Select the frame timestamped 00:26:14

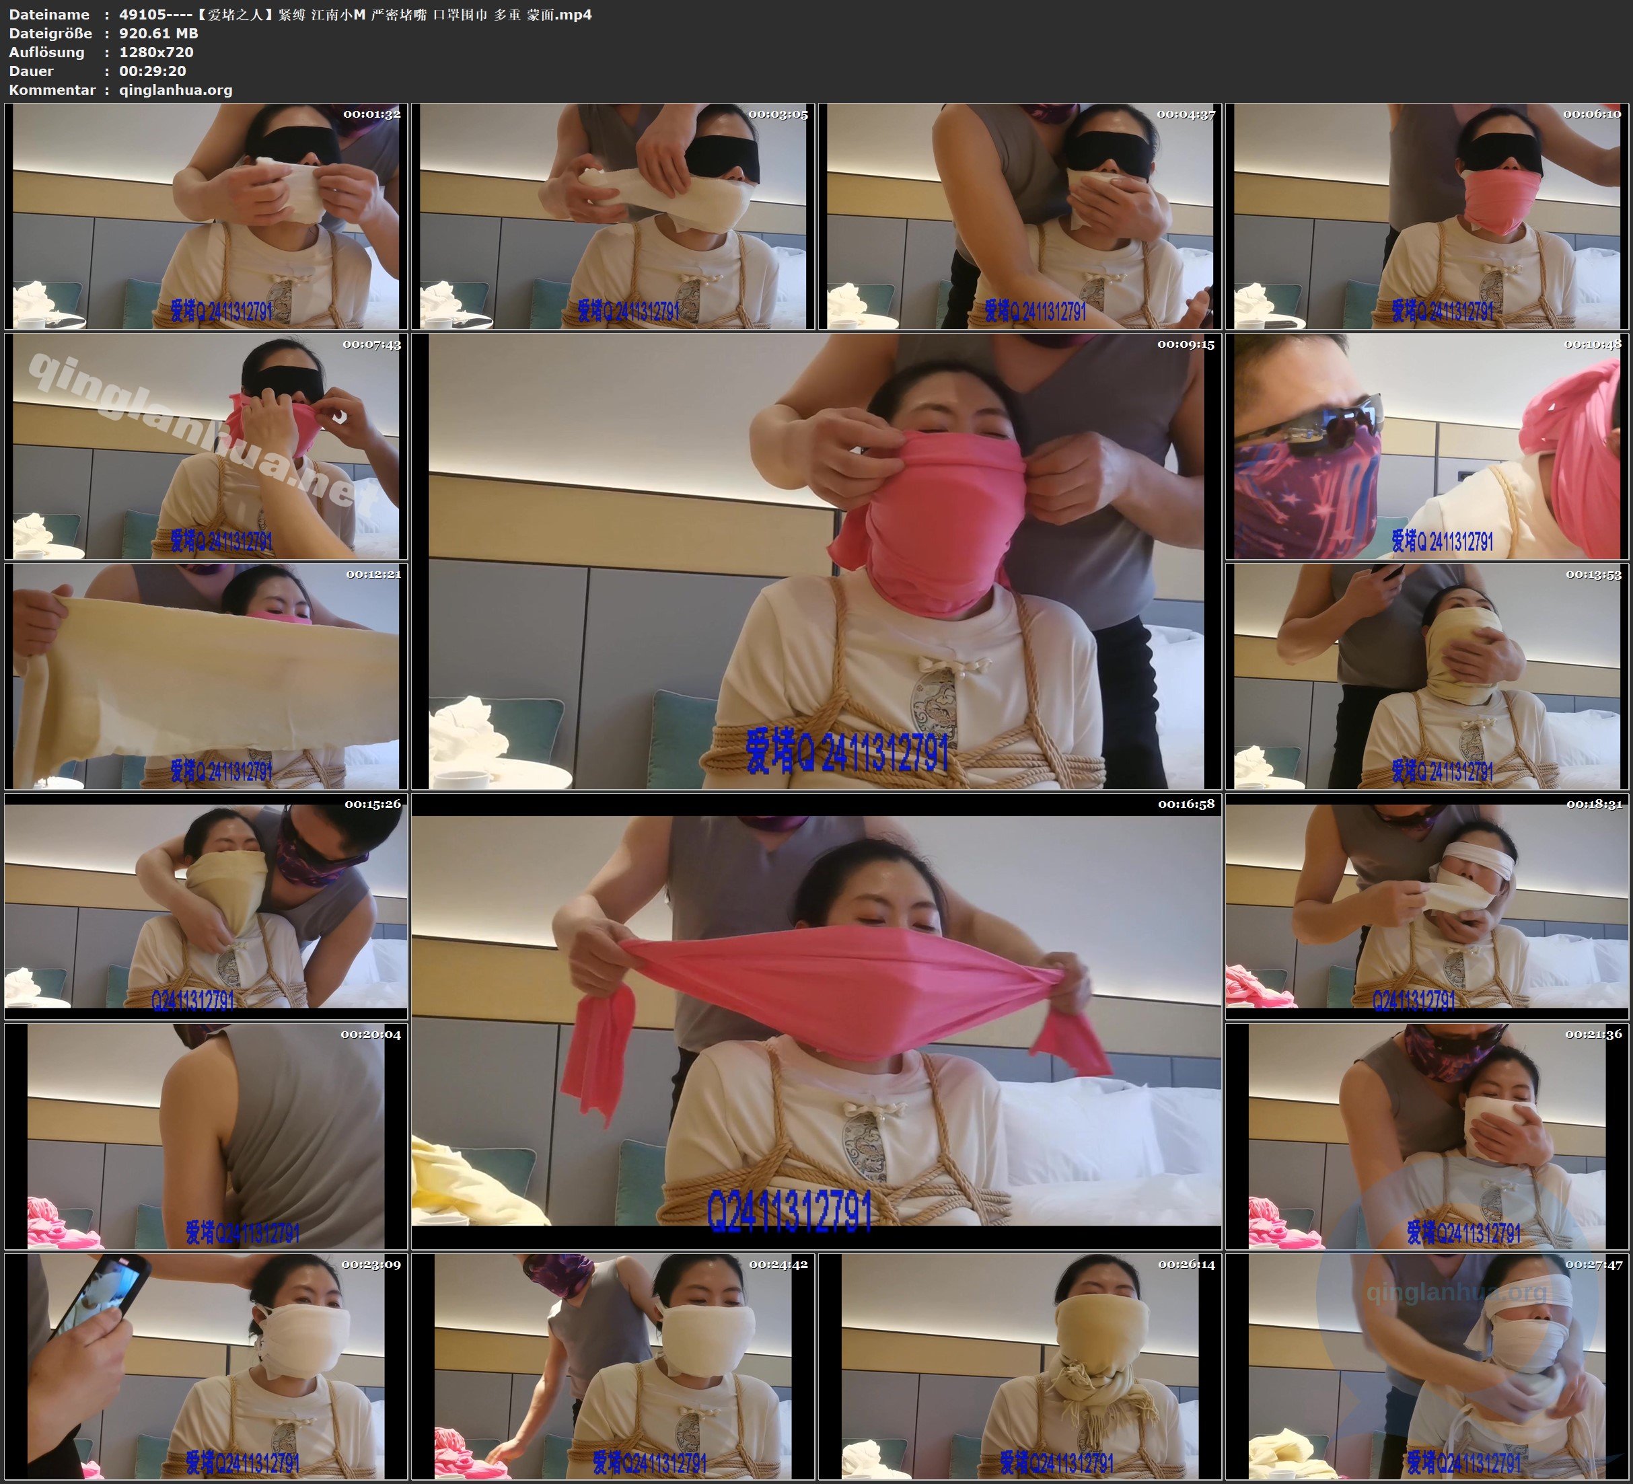coord(1020,1366)
